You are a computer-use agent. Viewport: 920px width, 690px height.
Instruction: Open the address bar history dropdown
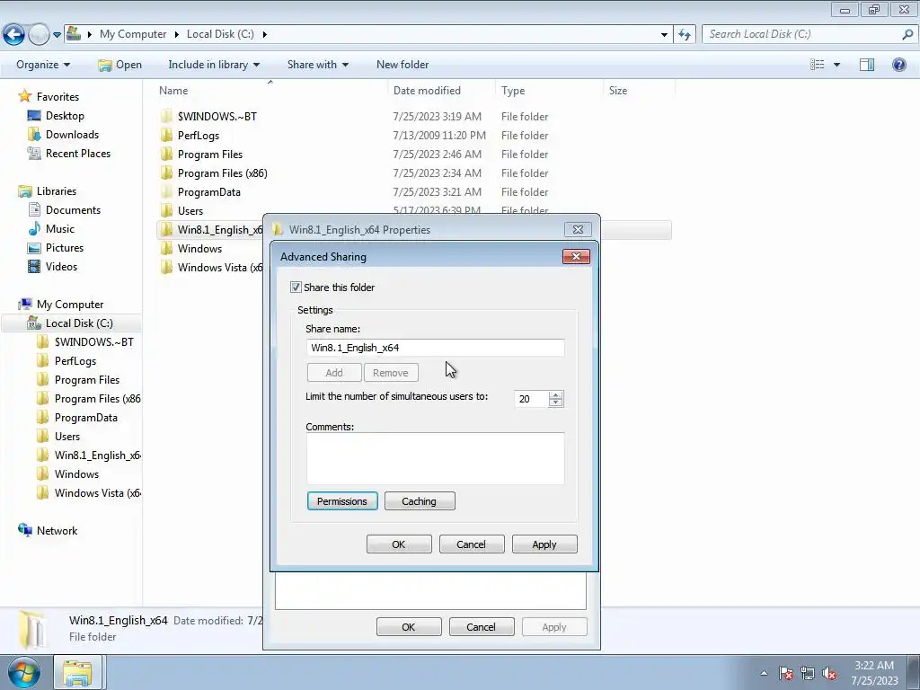(664, 34)
